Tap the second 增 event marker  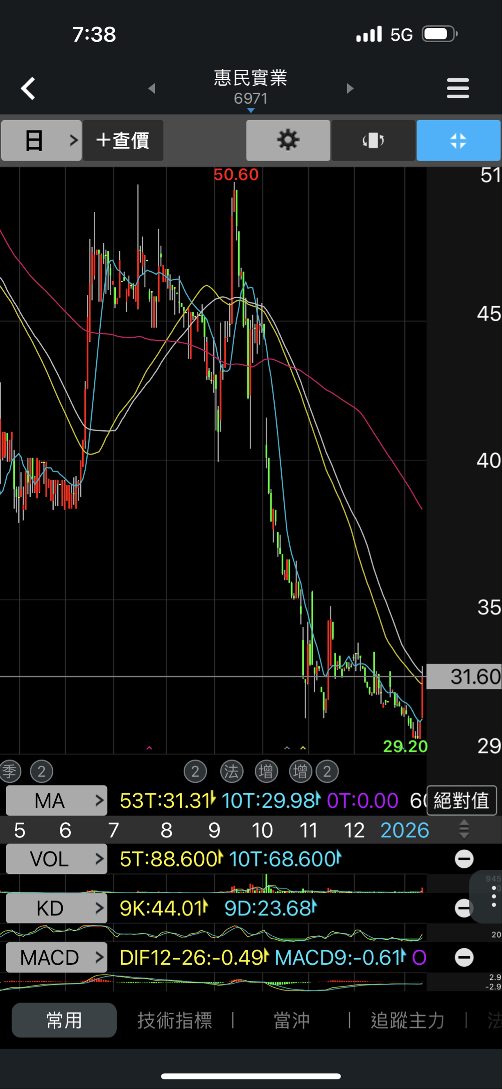pos(301,771)
